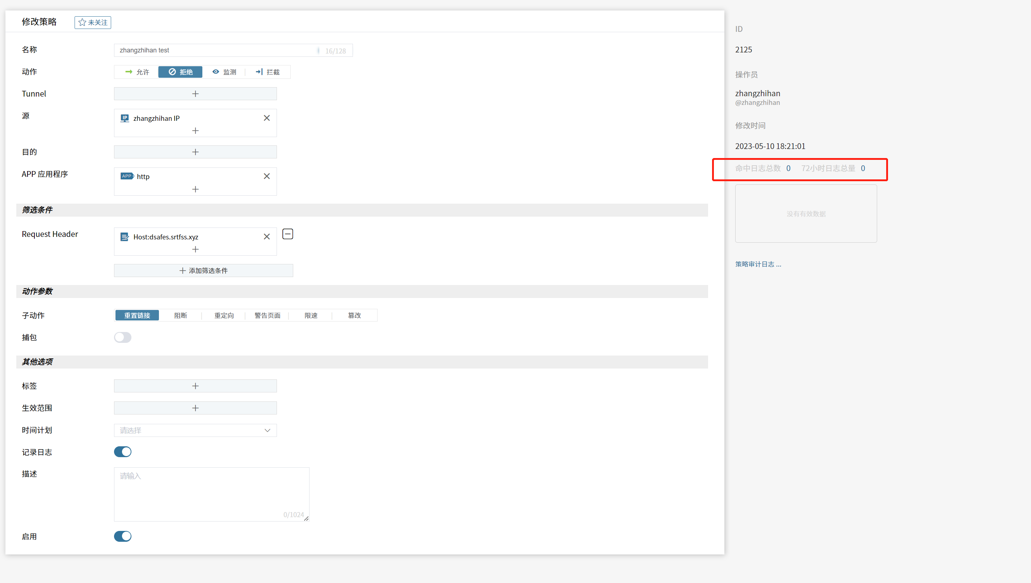Choose the 警告页面 sub-action
Screen dimensions: 1031x583
[x=267, y=315]
